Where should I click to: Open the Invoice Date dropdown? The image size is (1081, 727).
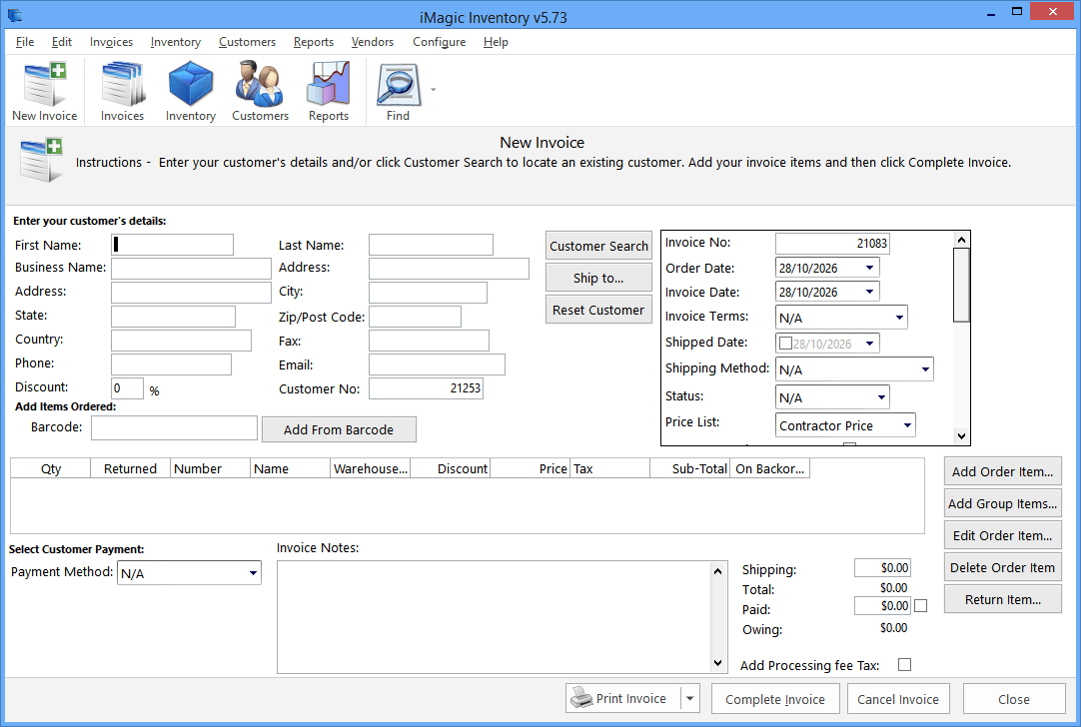tap(869, 292)
